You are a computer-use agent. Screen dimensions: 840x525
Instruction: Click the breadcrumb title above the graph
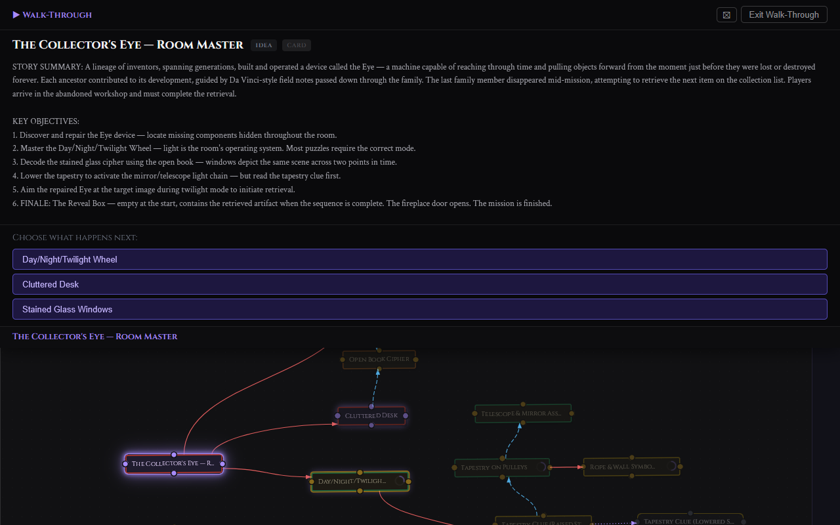(x=95, y=336)
